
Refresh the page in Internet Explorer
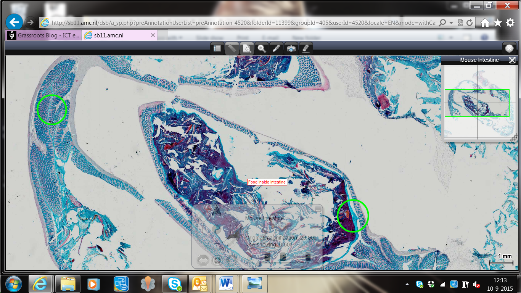[470, 23]
